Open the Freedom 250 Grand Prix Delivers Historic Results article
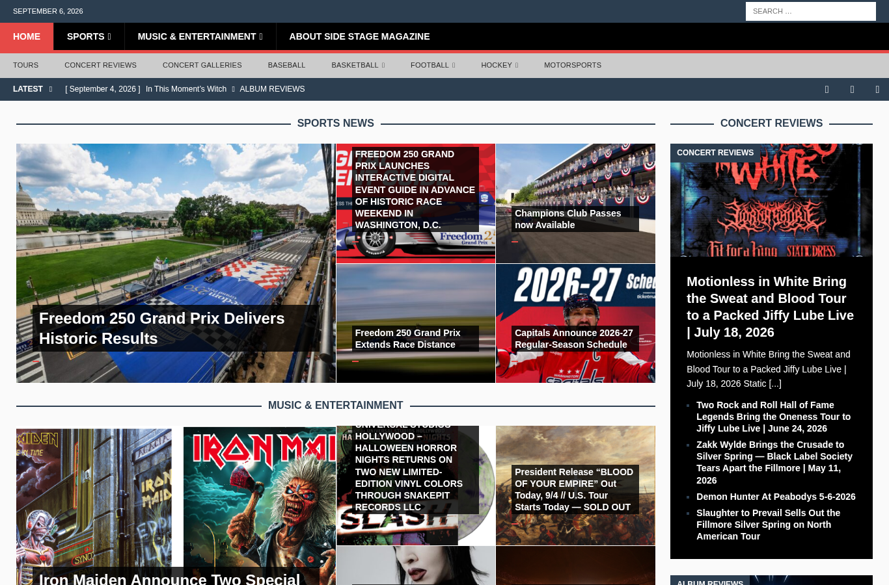 coord(162,328)
